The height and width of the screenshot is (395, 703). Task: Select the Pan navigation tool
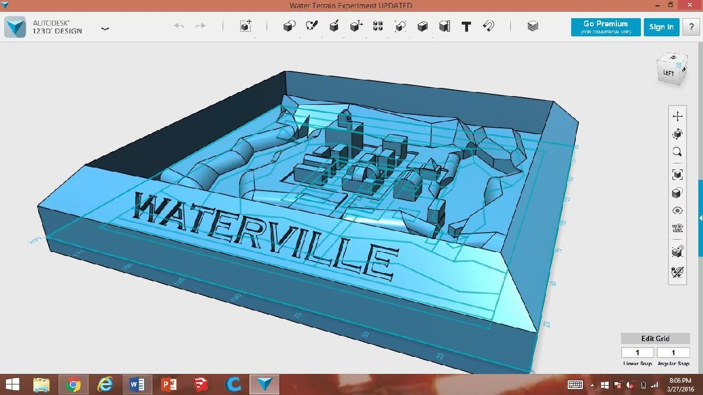677,116
